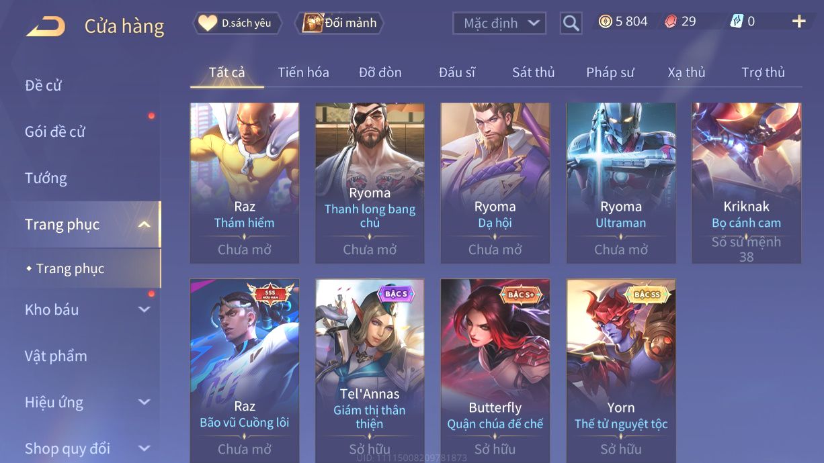The image size is (824, 463).
Task: Open the Mặc định sort dropdown
Action: pyautogui.click(x=499, y=23)
